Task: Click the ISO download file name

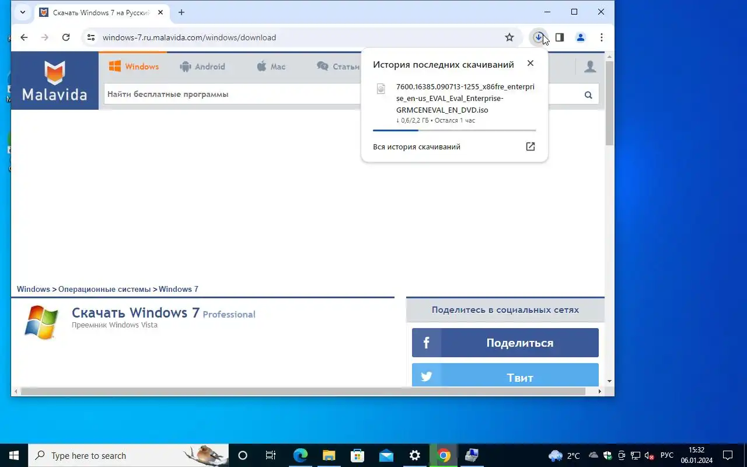Action: 465,98
